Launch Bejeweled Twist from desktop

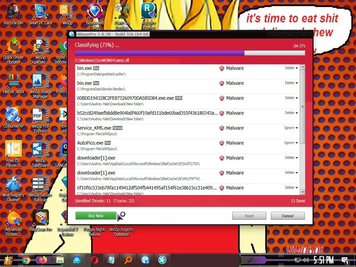tap(95, 16)
